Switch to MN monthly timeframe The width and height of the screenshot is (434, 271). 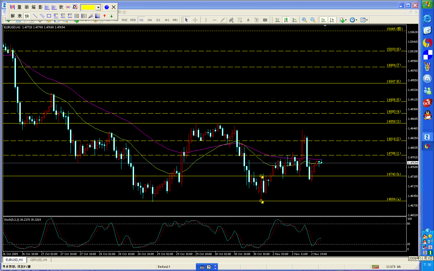coord(175,20)
